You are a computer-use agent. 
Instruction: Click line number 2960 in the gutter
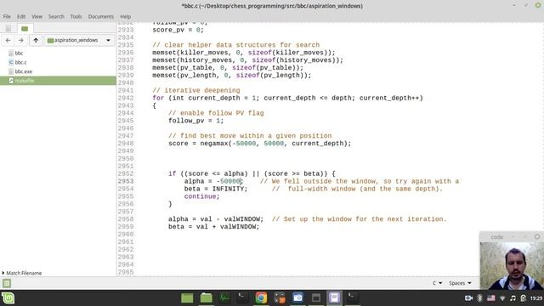(126, 235)
